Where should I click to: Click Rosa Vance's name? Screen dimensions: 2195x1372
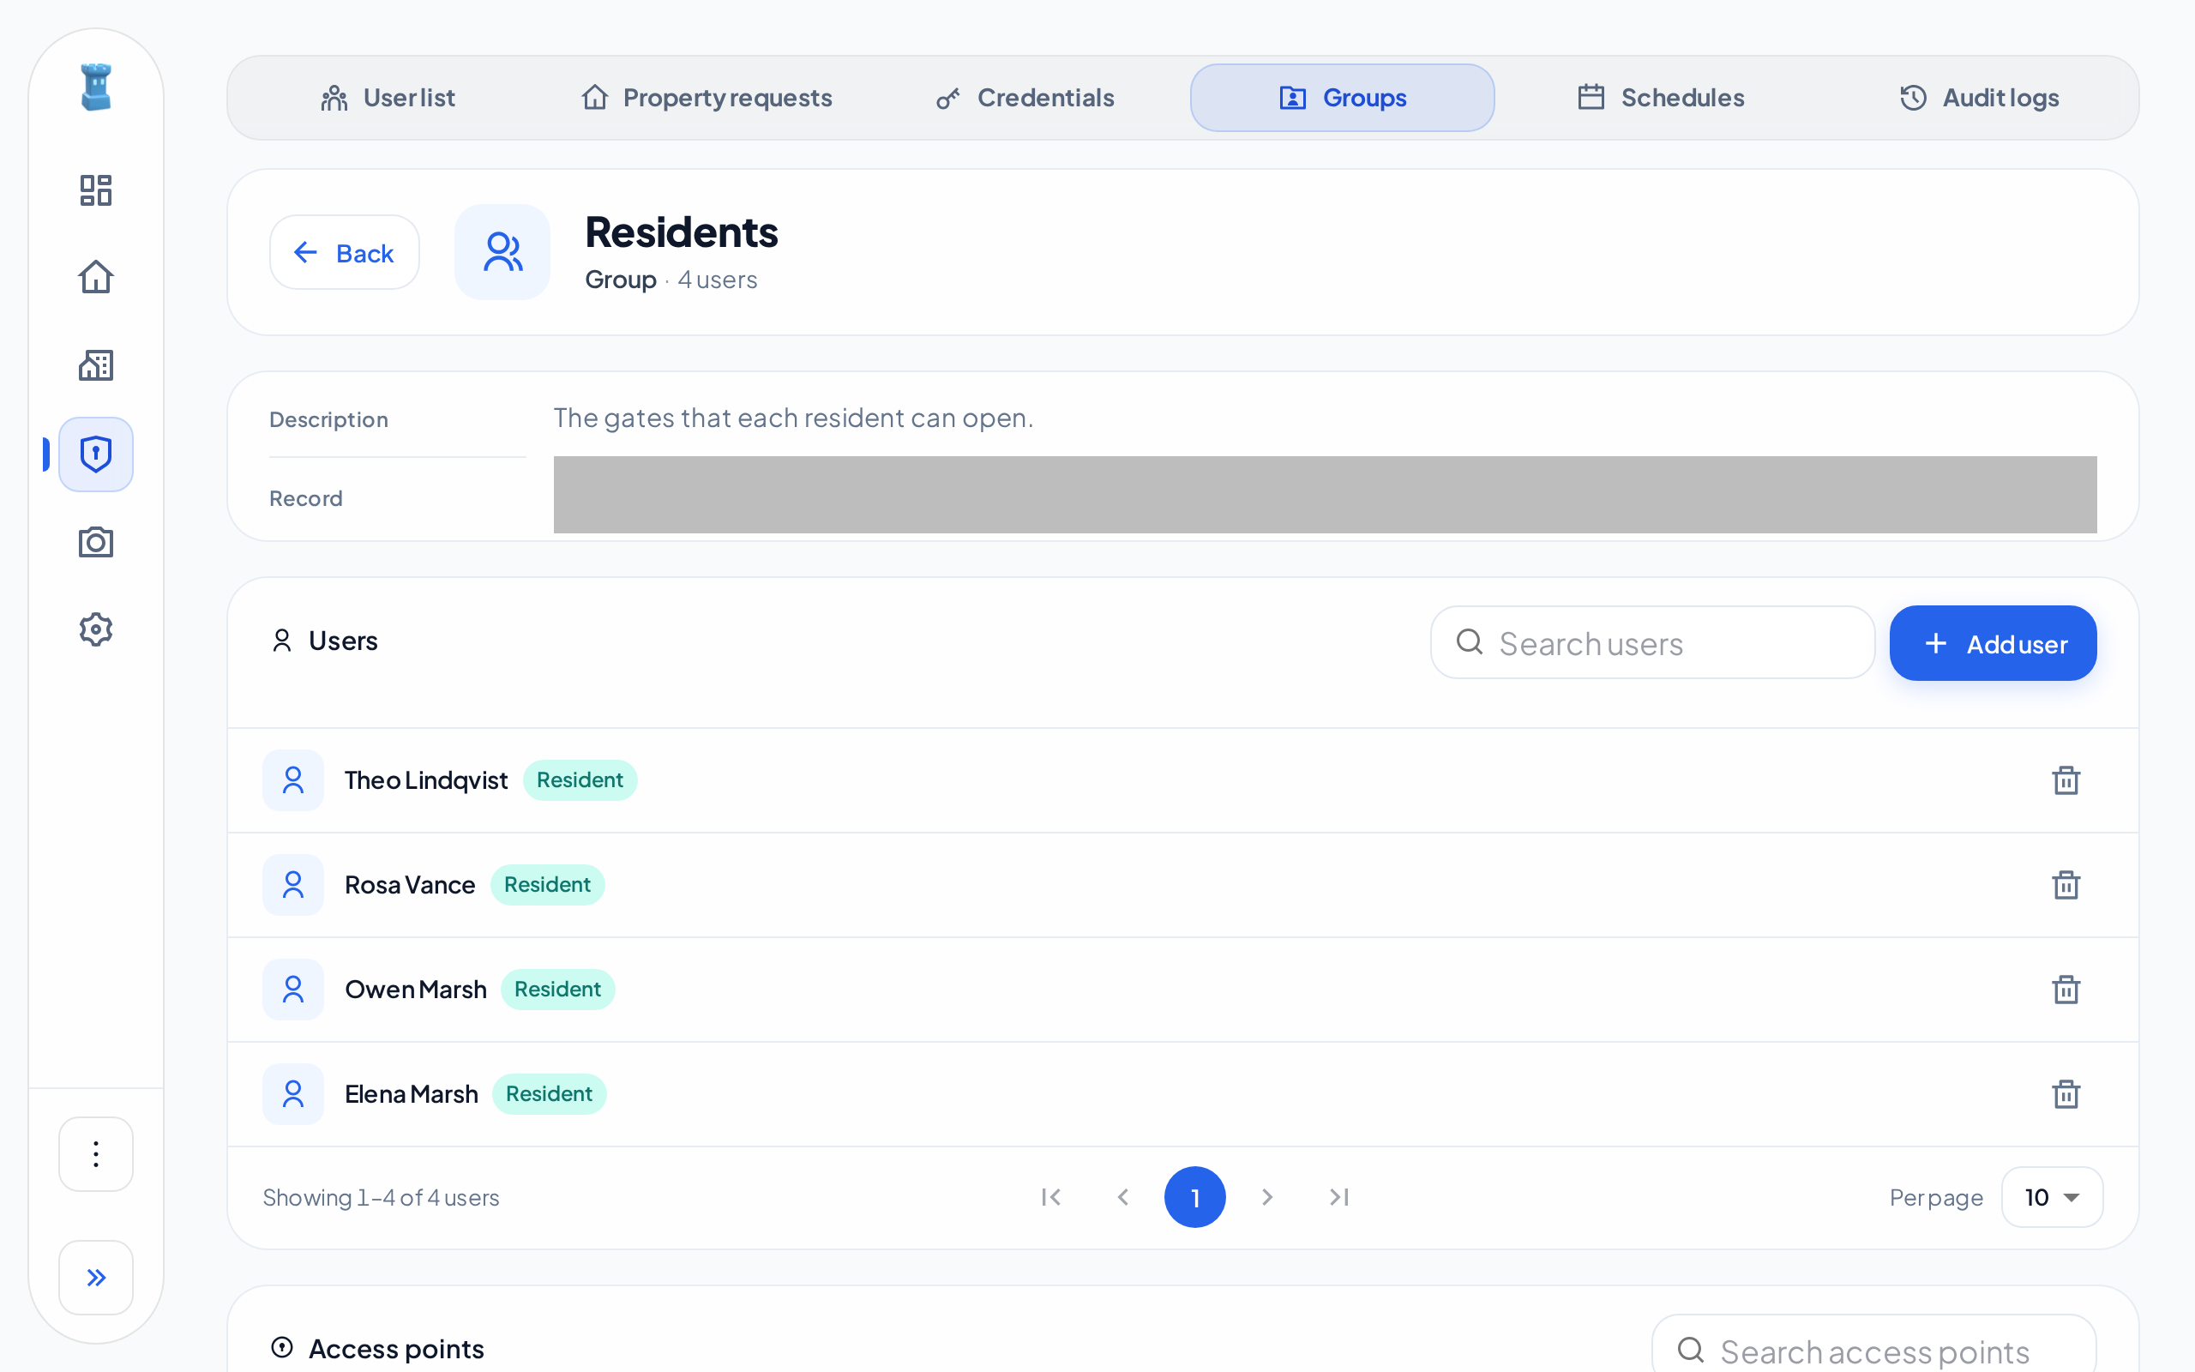coord(409,885)
